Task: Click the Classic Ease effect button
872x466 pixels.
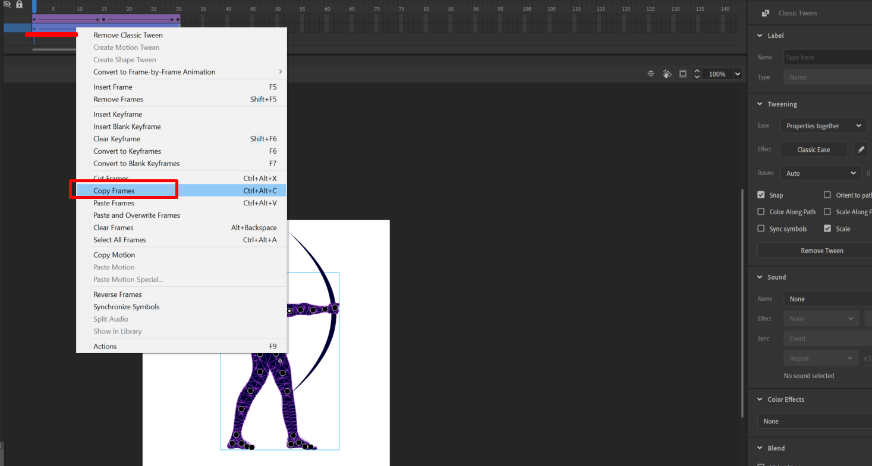Action: 814,149
